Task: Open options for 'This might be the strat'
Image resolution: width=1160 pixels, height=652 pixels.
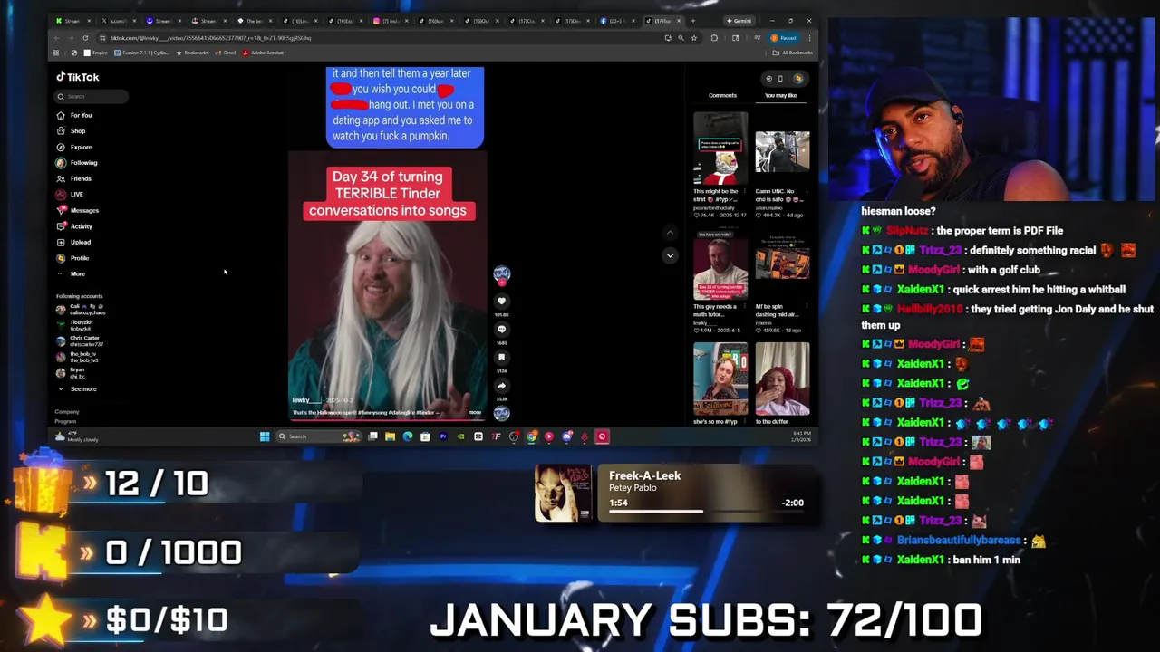Action: pos(744,192)
